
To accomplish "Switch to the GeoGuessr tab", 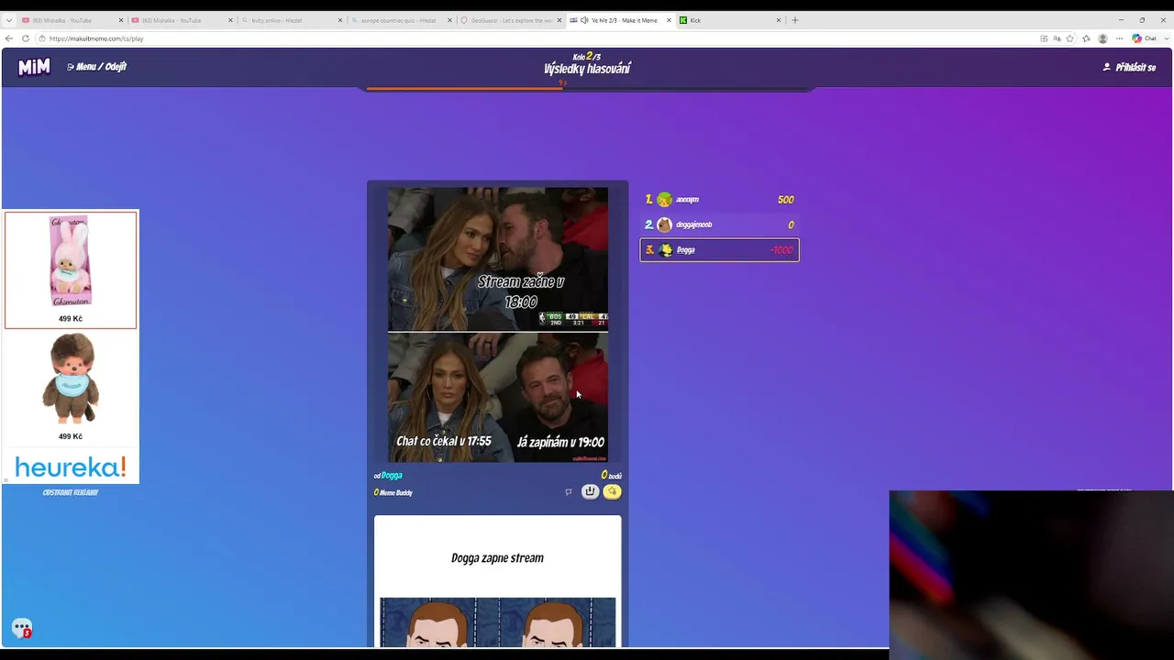I will pyautogui.click(x=511, y=20).
